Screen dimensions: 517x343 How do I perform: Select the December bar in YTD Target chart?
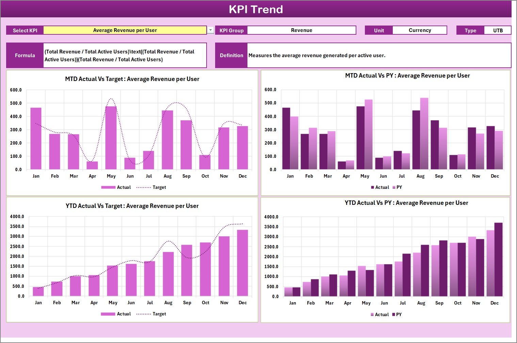pos(243,262)
